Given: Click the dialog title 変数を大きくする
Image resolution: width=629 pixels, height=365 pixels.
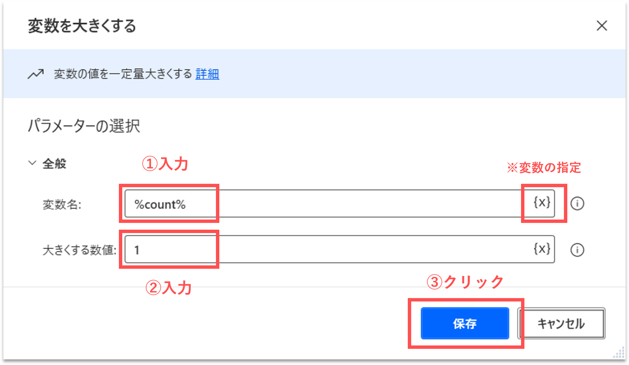Looking at the screenshot, I should coord(82,26).
